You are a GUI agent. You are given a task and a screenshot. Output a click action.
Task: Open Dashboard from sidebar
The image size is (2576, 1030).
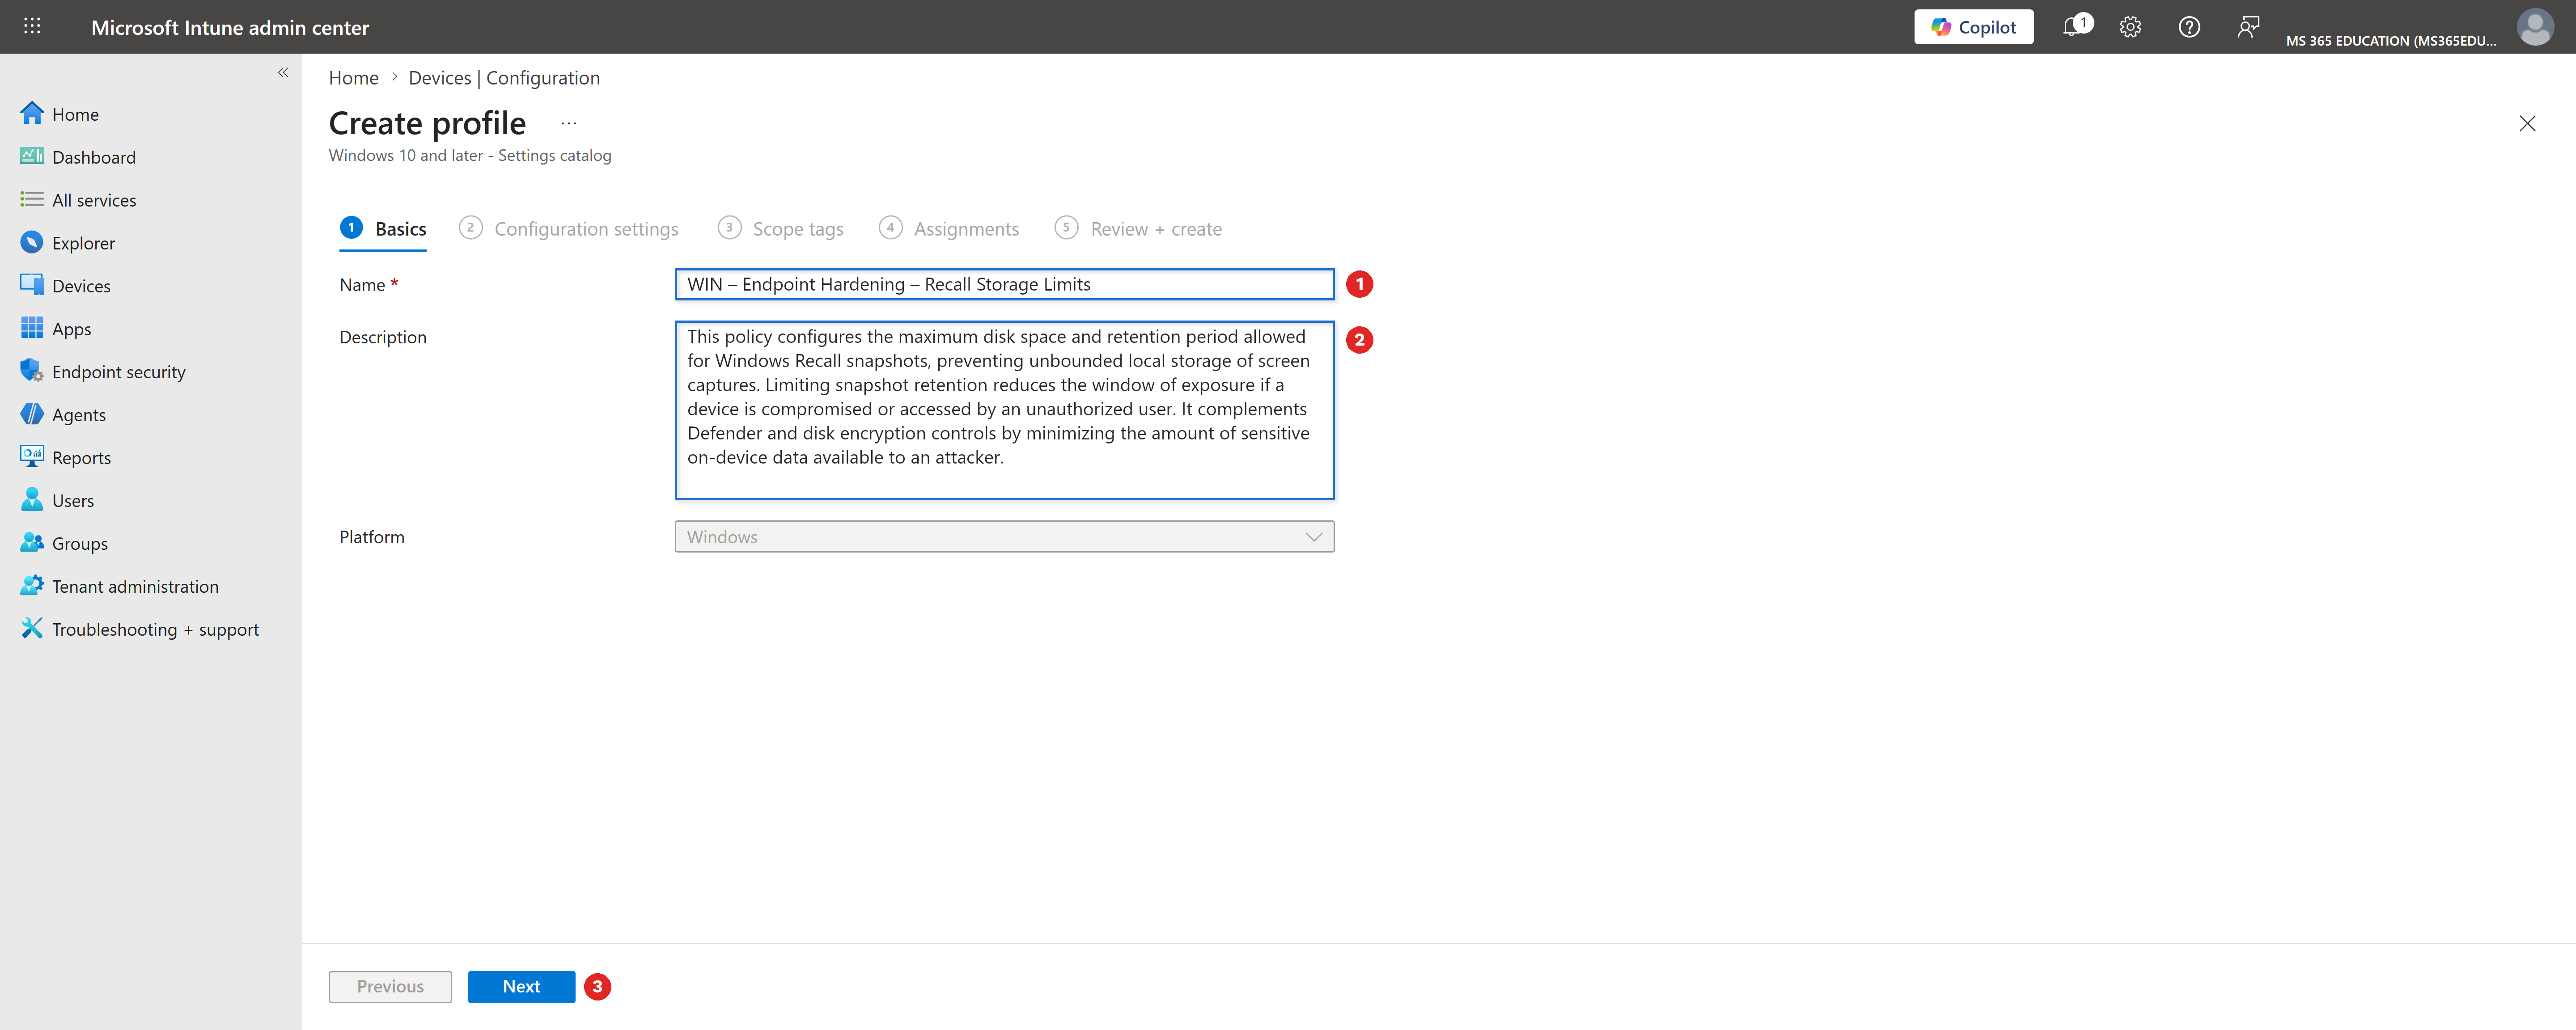tap(94, 157)
